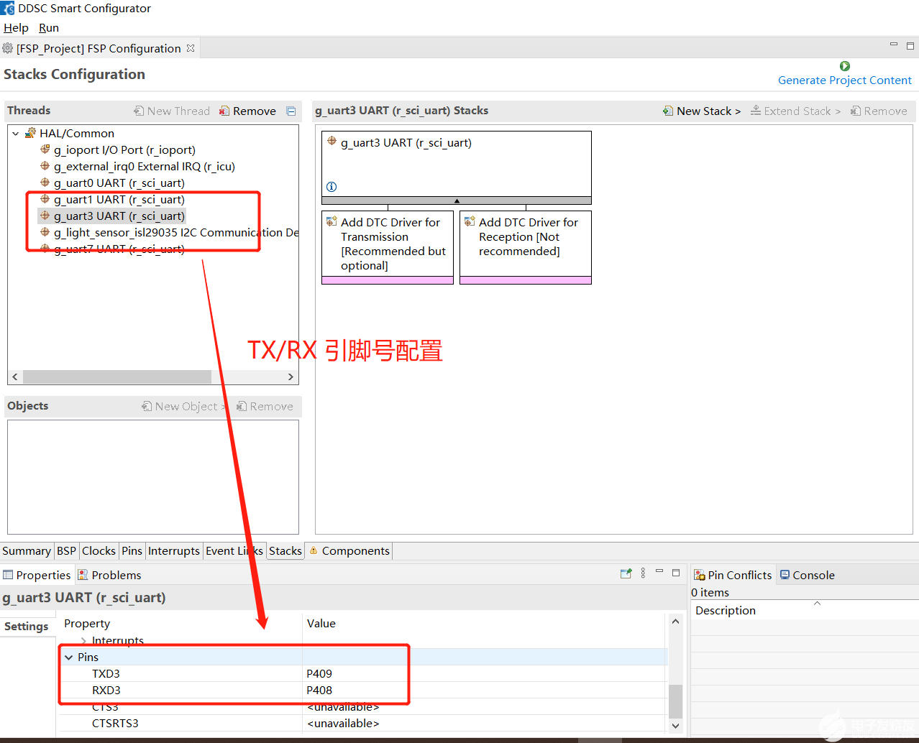The height and width of the screenshot is (743, 919).
Task: Switch to the Clocks tab
Action: [99, 550]
